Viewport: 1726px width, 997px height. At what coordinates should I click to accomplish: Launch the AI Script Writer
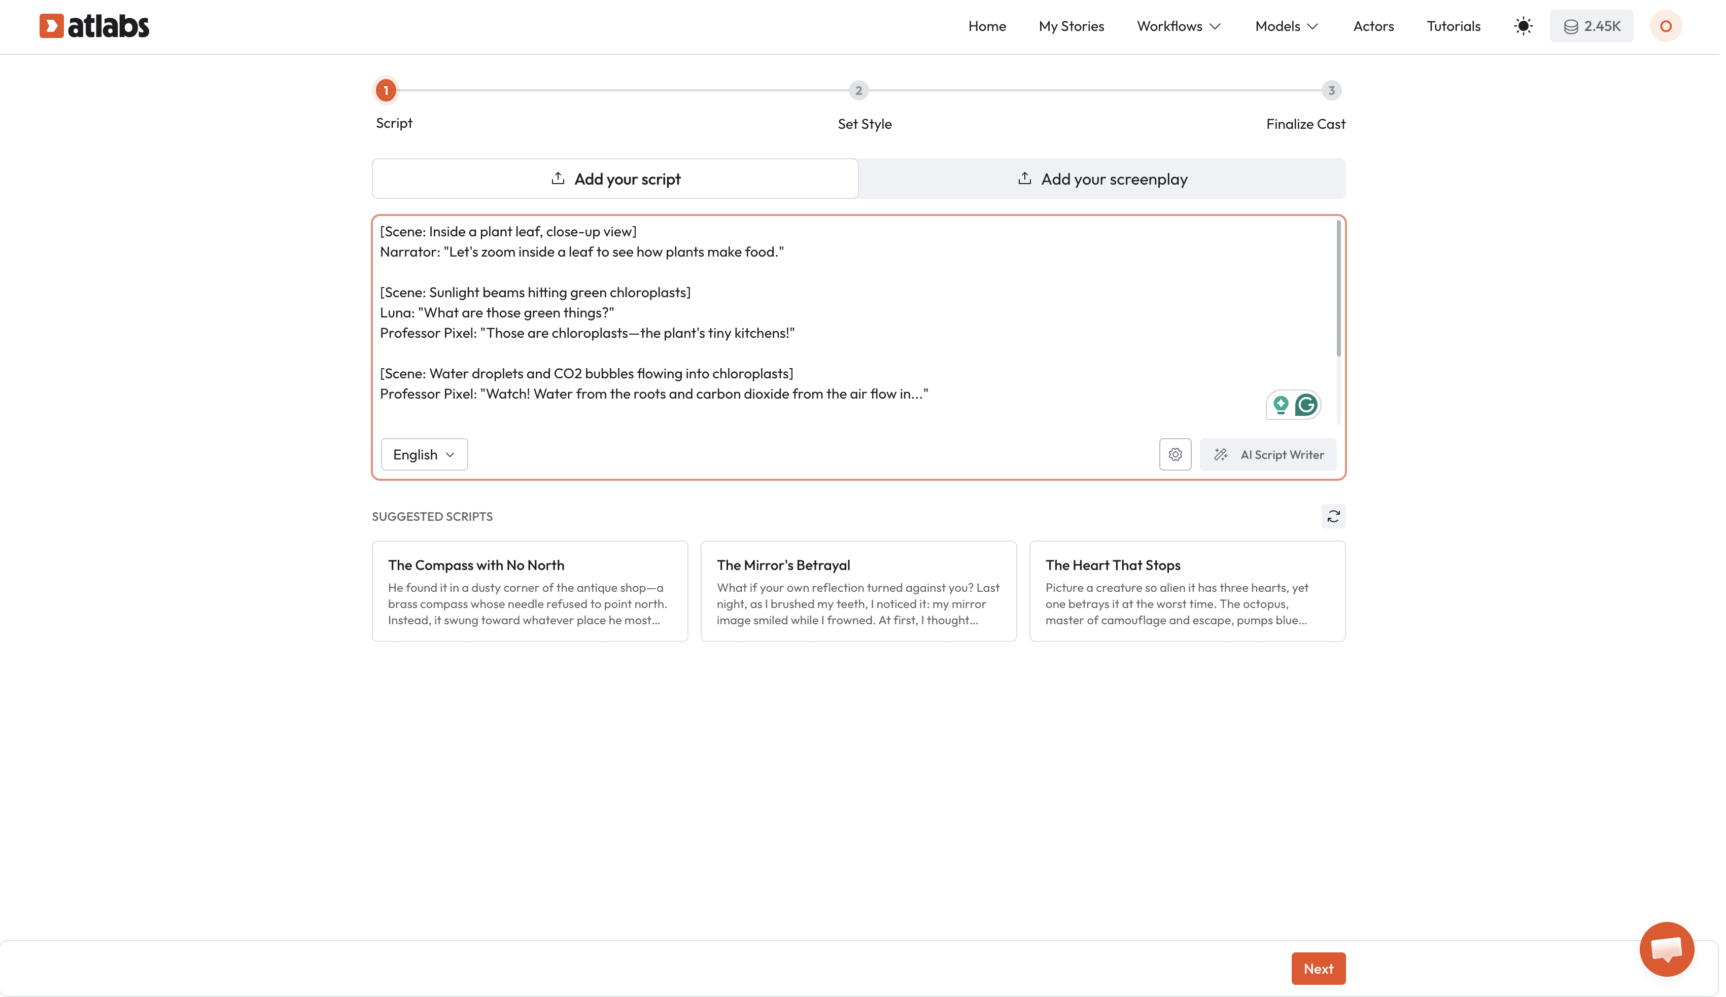(x=1268, y=455)
